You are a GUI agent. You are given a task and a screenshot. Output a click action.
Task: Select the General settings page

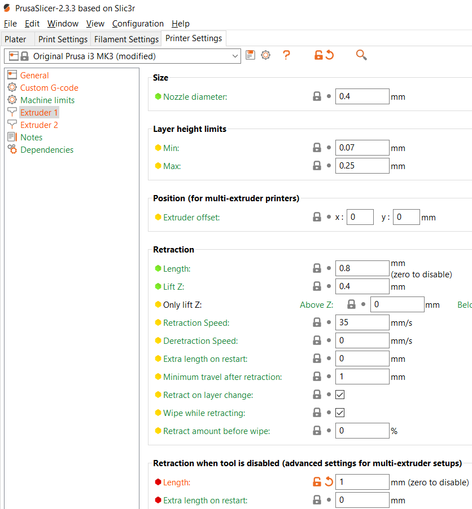[34, 75]
